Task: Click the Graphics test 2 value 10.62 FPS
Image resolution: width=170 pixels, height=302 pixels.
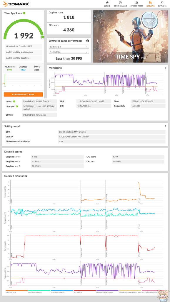Action: pyautogui.click(x=57, y=166)
